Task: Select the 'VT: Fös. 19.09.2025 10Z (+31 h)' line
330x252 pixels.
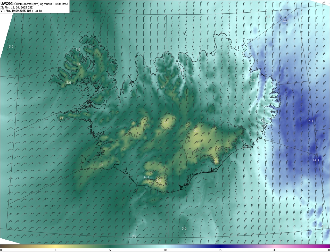Action: pos(21,11)
